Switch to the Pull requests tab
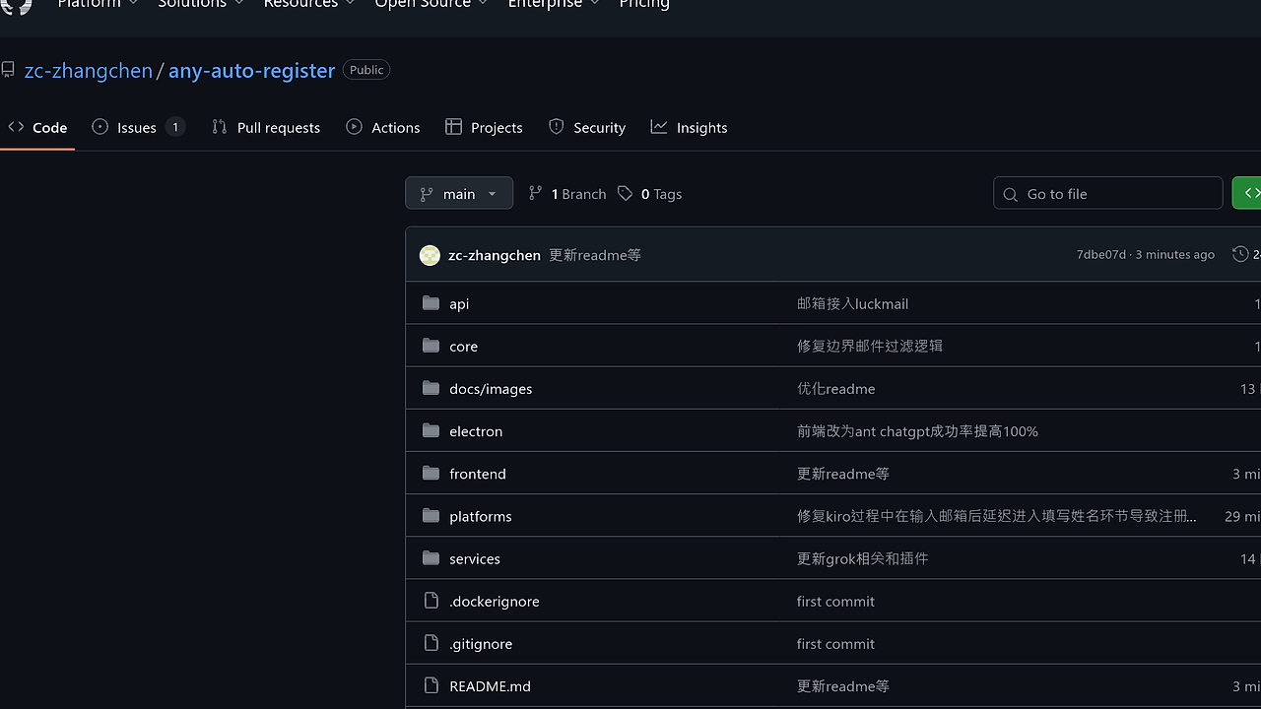This screenshot has width=1261, height=709. 266,128
